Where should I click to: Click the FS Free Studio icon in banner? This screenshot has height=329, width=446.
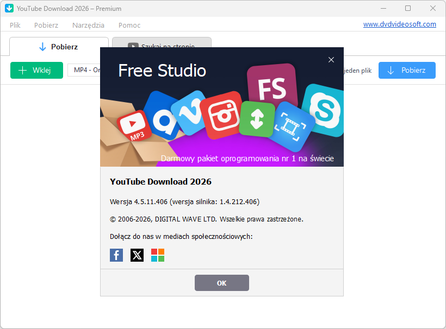point(272,85)
